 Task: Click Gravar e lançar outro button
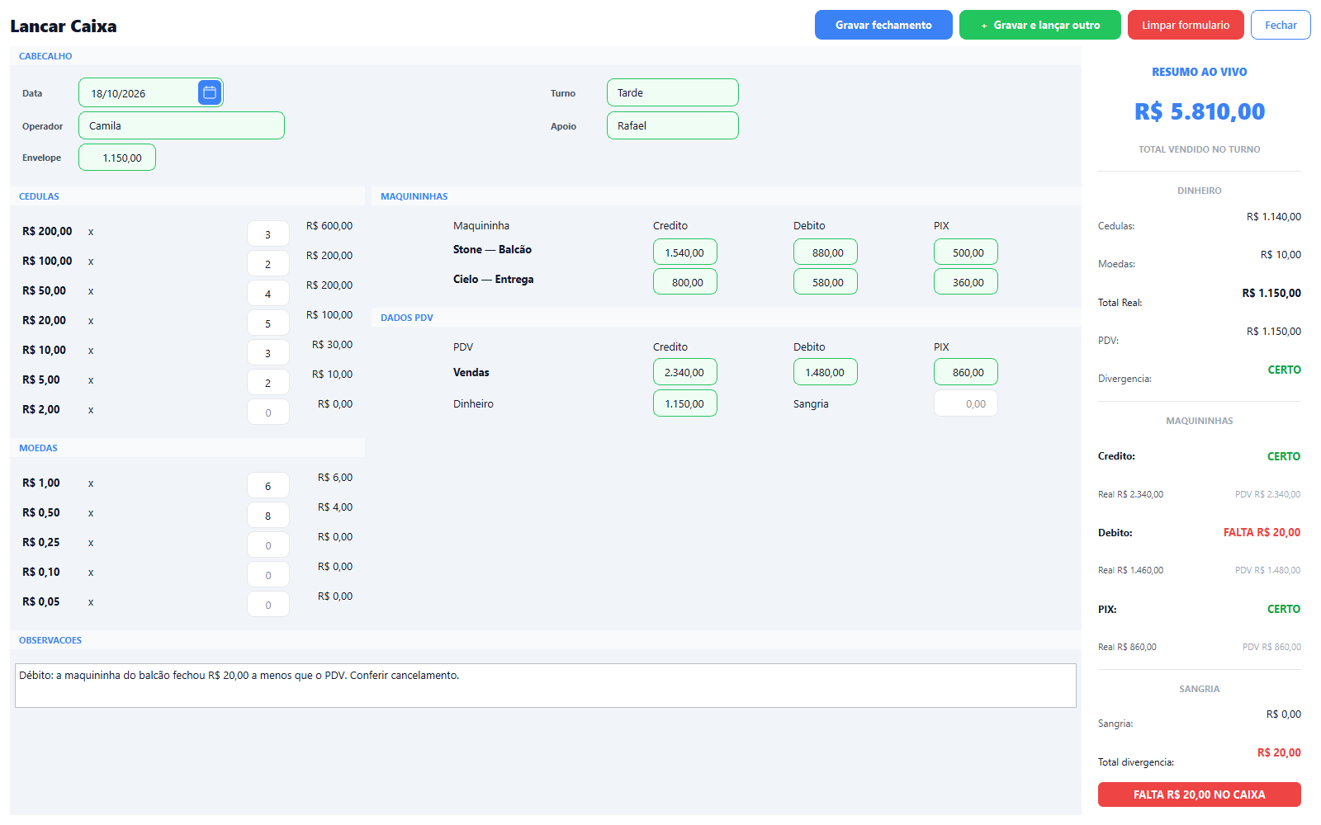[1040, 25]
